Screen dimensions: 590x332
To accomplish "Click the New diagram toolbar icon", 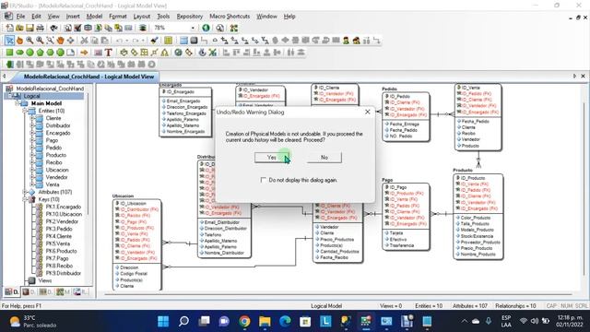I will 9,28.
